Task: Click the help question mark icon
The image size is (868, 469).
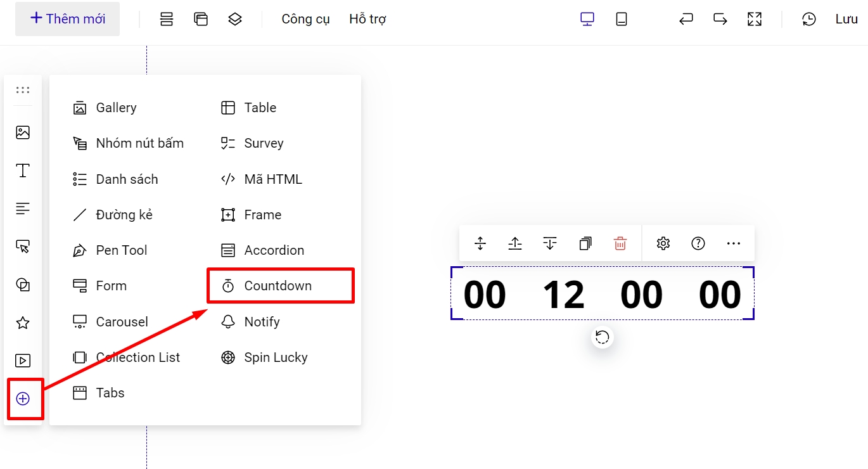Action: pyautogui.click(x=698, y=243)
